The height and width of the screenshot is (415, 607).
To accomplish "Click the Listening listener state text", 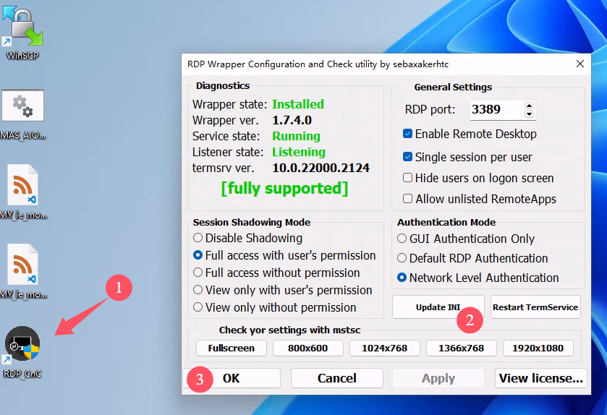I will coord(299,152).
